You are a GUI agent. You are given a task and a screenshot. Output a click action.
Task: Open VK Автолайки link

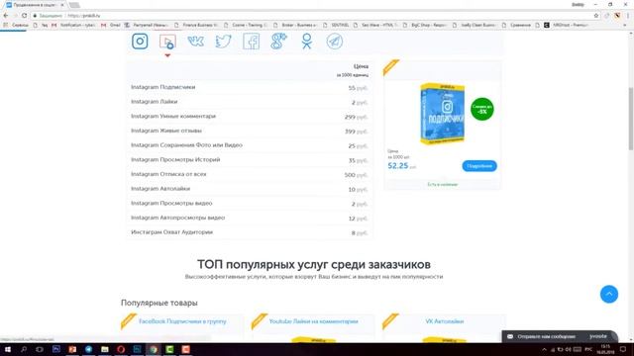click(445, 321)
